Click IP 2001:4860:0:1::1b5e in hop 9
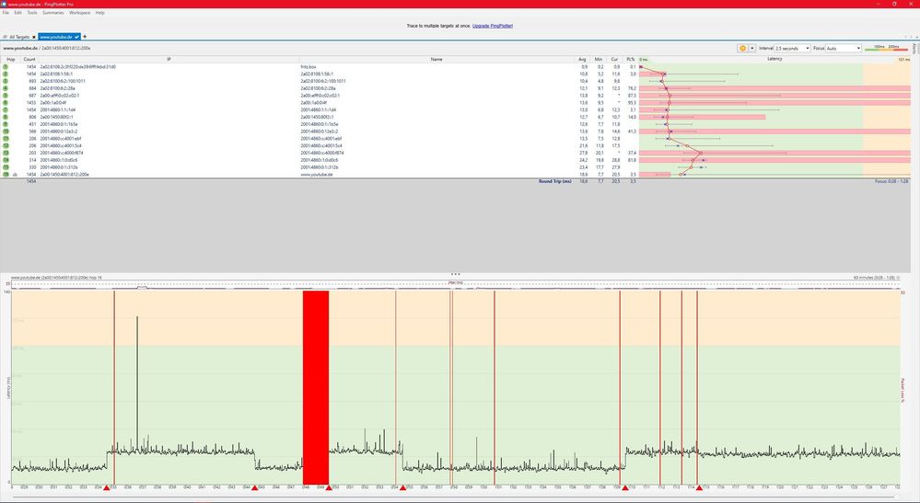920x503 pixels. tap(59, 124)
